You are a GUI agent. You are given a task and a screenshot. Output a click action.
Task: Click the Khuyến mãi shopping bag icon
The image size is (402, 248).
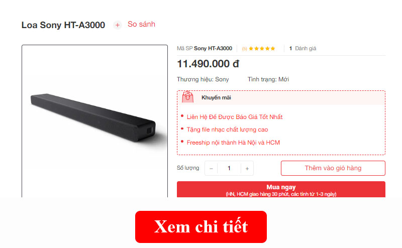click(187, 97)
